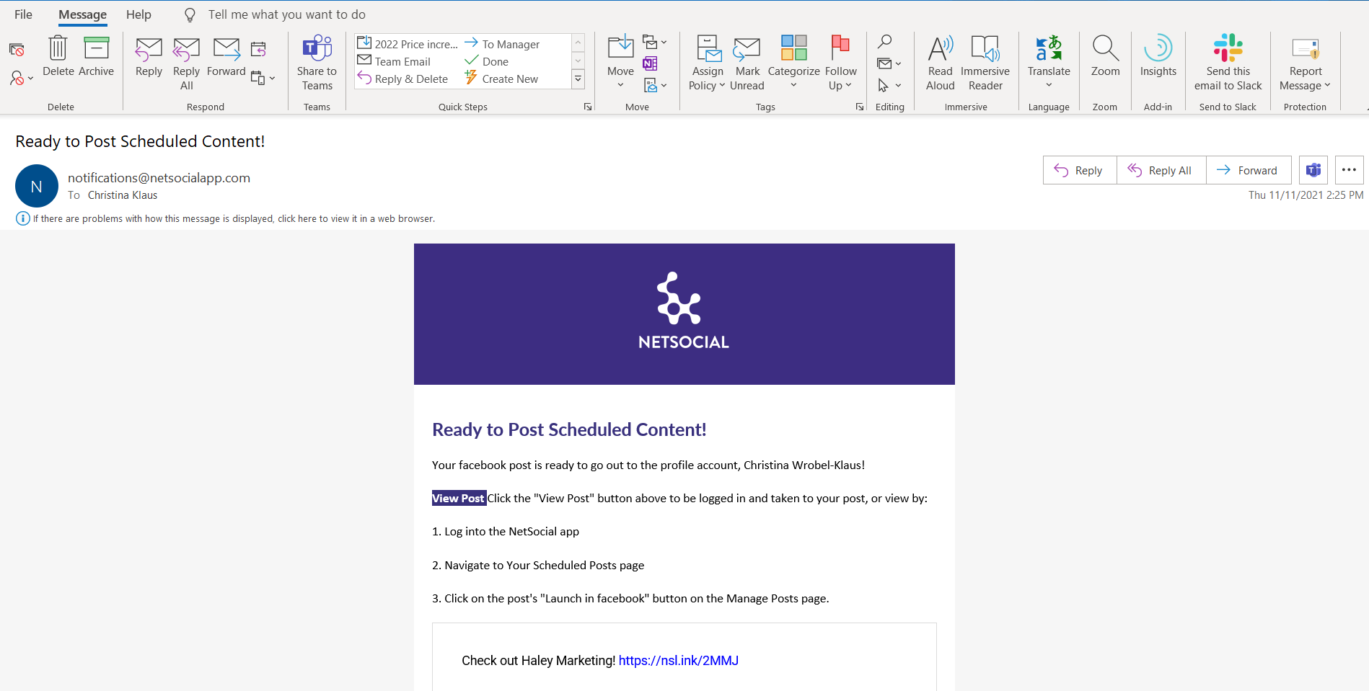Click the ribbon Reply icon
This screenshot has width=1369, height=691.
[149, 58]
